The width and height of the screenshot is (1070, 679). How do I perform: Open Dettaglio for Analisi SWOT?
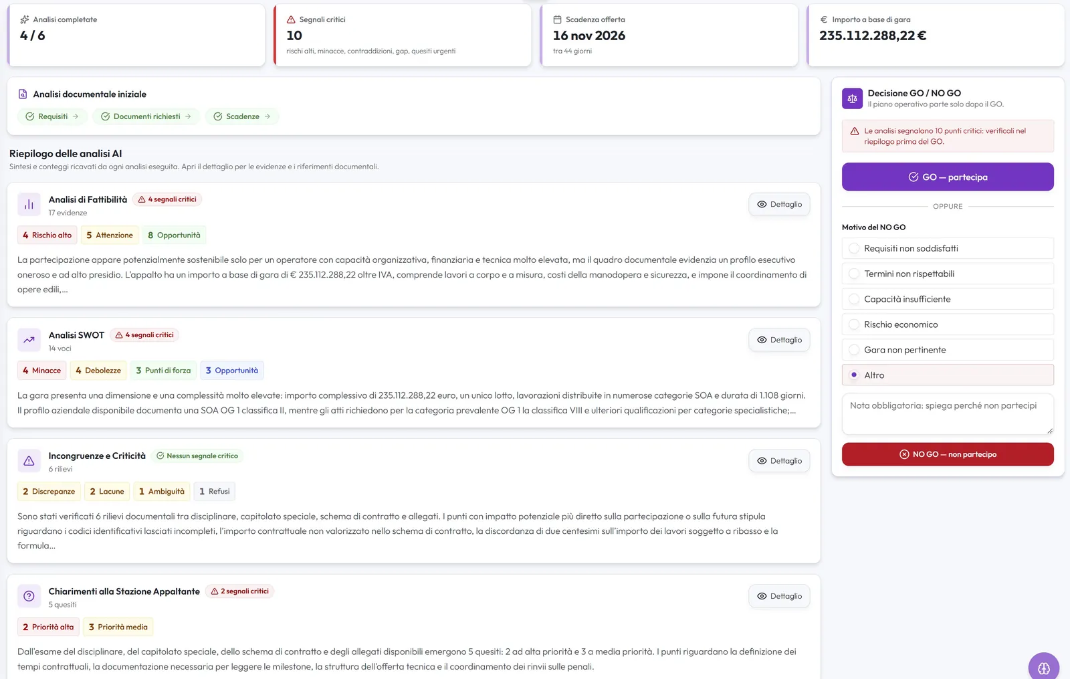tap(779, 340)
